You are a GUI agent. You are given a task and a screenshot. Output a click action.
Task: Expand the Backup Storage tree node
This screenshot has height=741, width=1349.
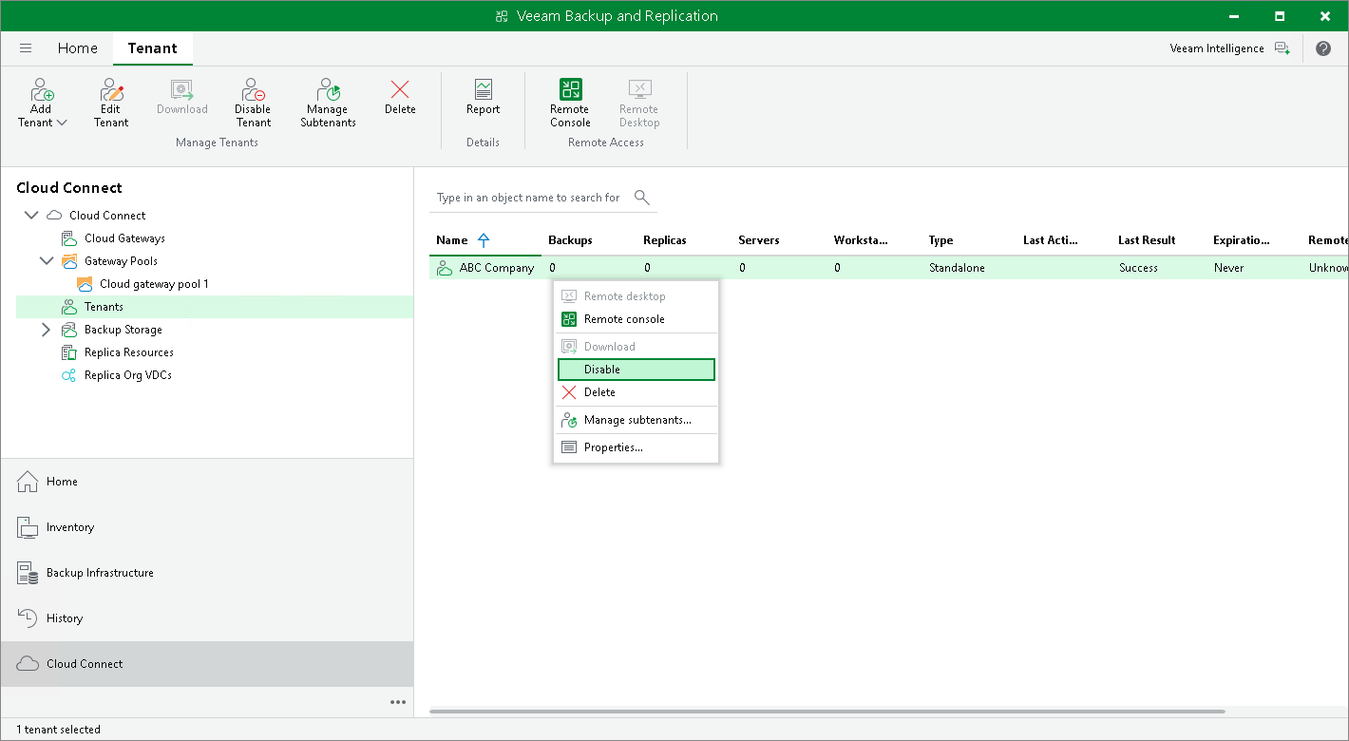pyautogui.click(x=47, y=330)
